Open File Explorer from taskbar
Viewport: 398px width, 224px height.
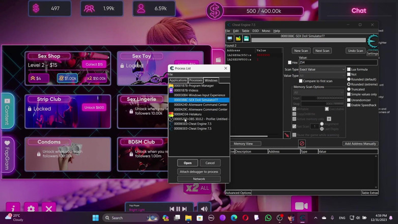coord(188,218)
